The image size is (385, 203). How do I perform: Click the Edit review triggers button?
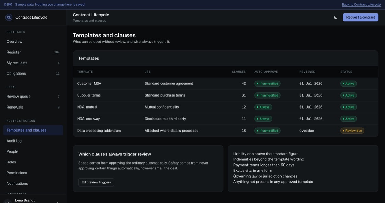click(x=96, y=182)
